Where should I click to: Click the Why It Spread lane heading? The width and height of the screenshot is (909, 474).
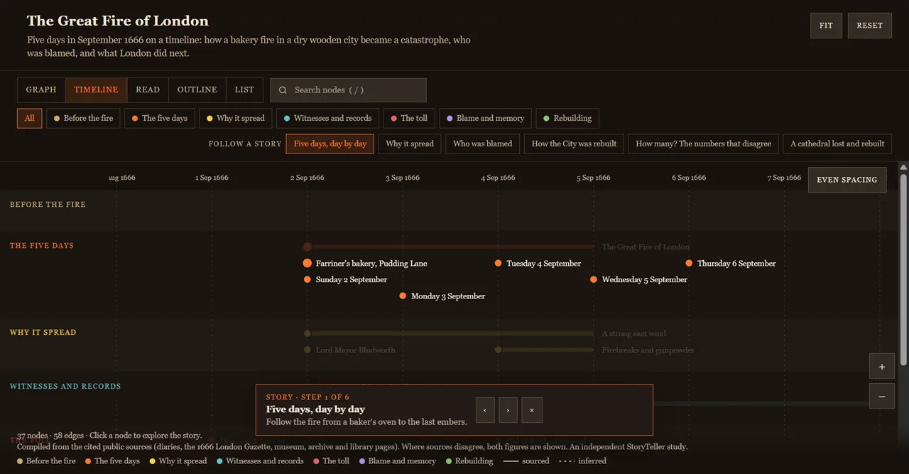(x=43, y=333)
